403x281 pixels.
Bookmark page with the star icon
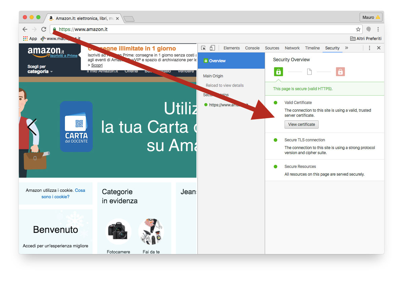pos(358,29)
